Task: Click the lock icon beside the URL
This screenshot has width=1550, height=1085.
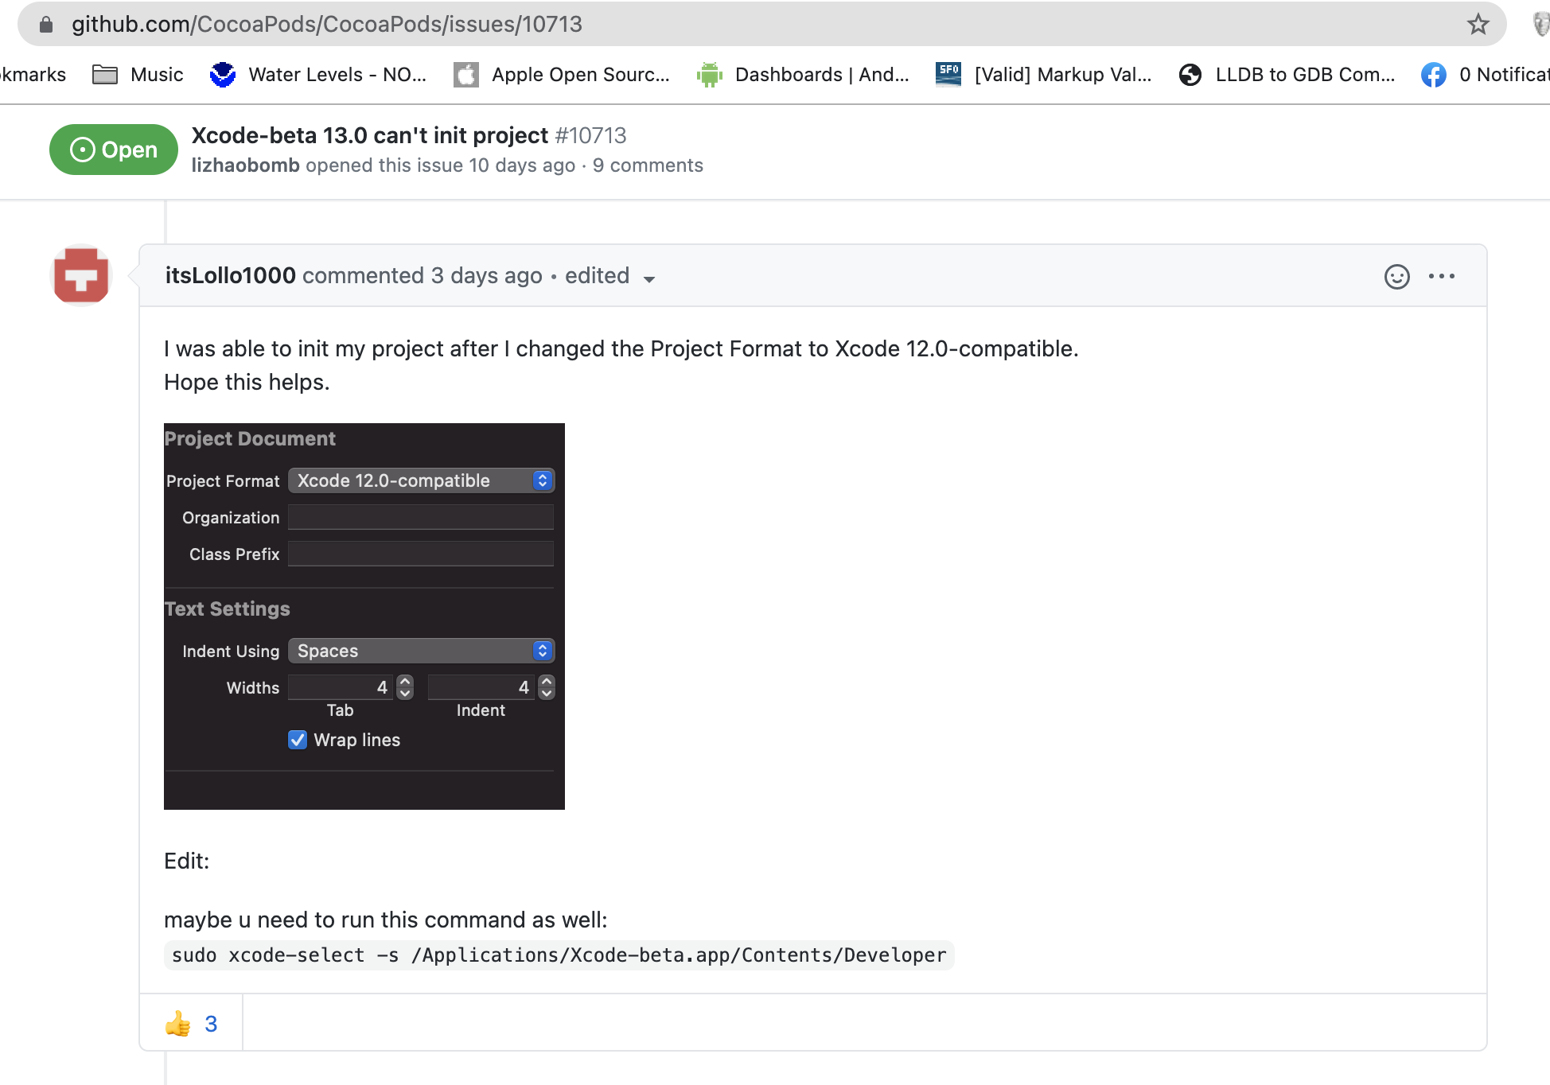Action: pos(46,25)
